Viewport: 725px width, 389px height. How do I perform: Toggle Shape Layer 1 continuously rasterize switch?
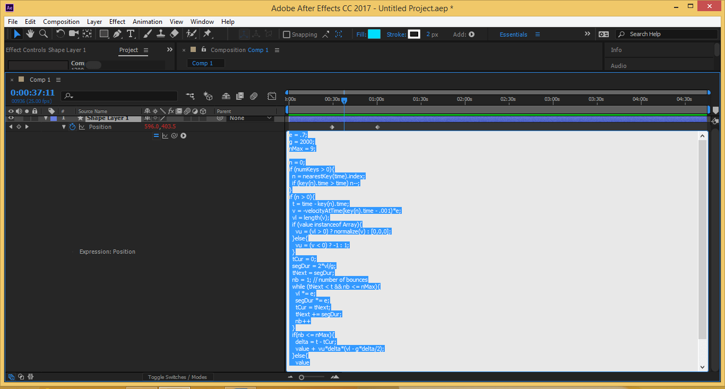[x=155, y=118]
